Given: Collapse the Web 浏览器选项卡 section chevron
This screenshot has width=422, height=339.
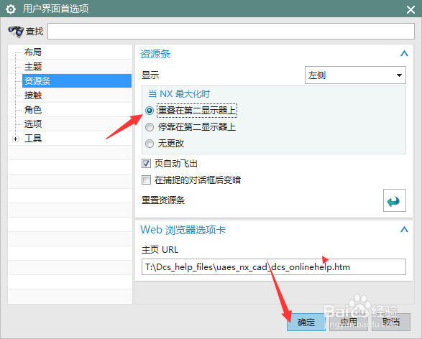Looking at the screenshot, I should coord(404,229).
